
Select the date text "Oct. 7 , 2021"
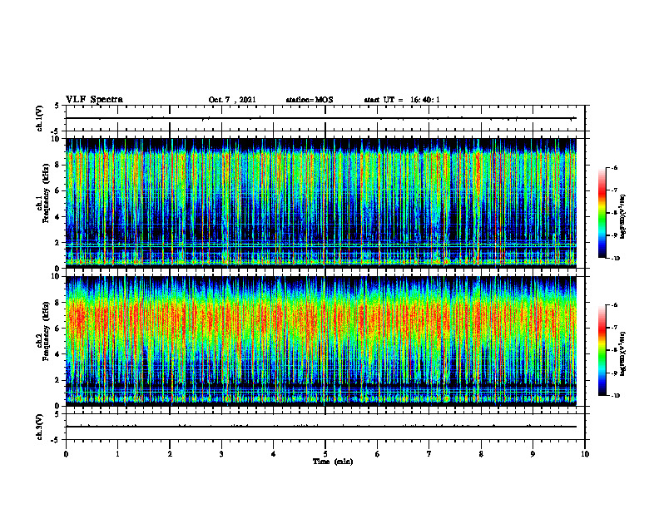[232, 100]
